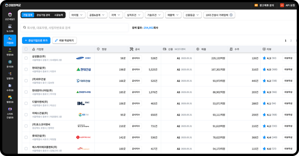Click the search magnifier icon
This screenshot has height=156, width=299.
(x=25, y=27)
